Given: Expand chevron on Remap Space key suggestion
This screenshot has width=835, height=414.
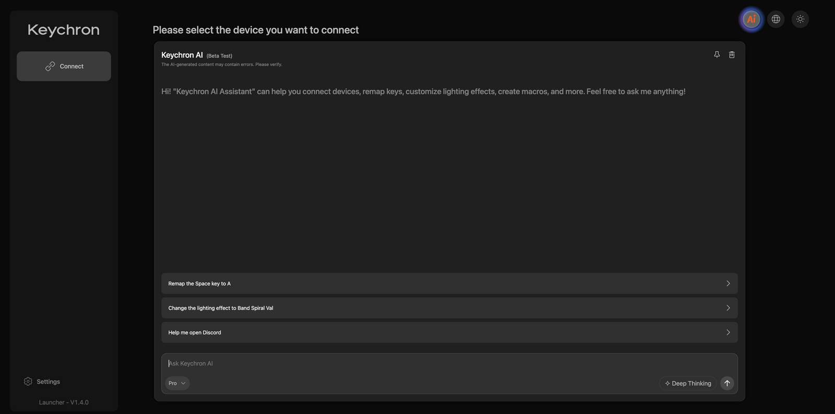Looking at the screenshot, I should coord(728,283).
